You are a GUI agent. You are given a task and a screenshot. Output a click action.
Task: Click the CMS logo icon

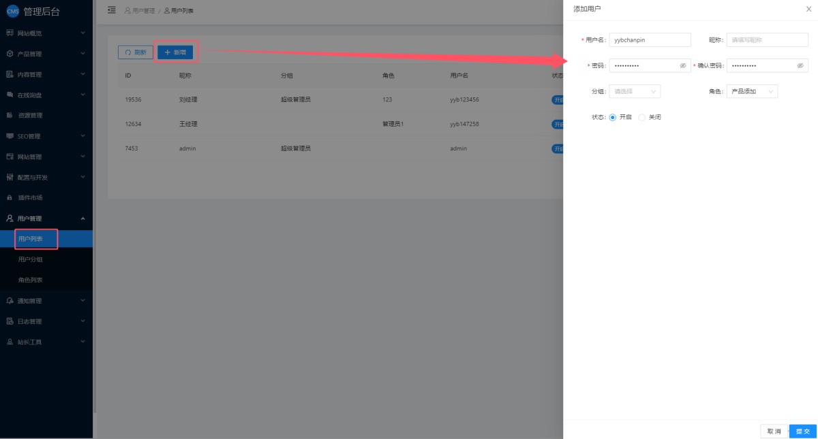pos(13,11)
